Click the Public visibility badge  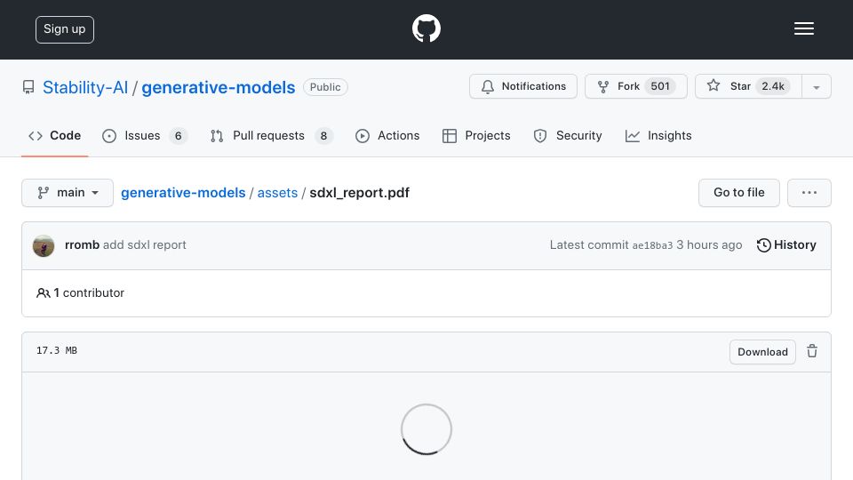pos(325,87)
